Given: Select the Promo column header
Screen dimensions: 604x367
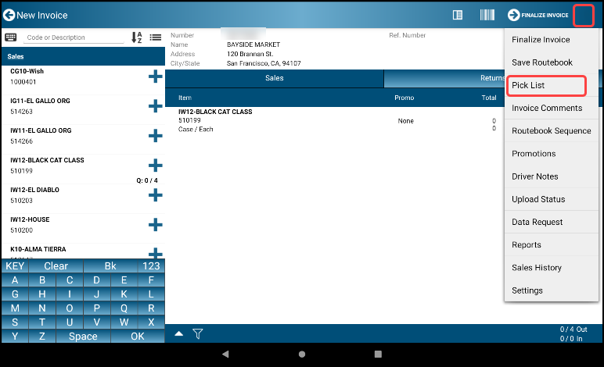Looking at the screenshot, I should [x=404, y=98].
